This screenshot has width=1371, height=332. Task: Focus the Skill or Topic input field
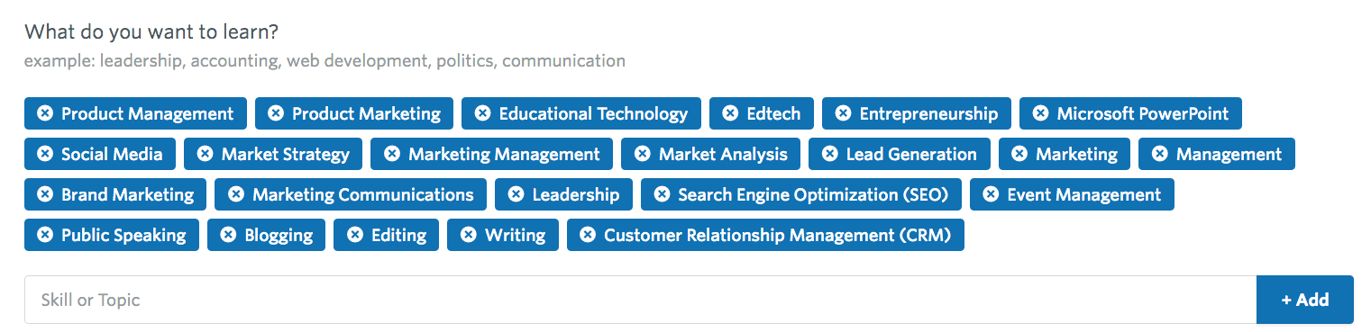coord(640,300)
